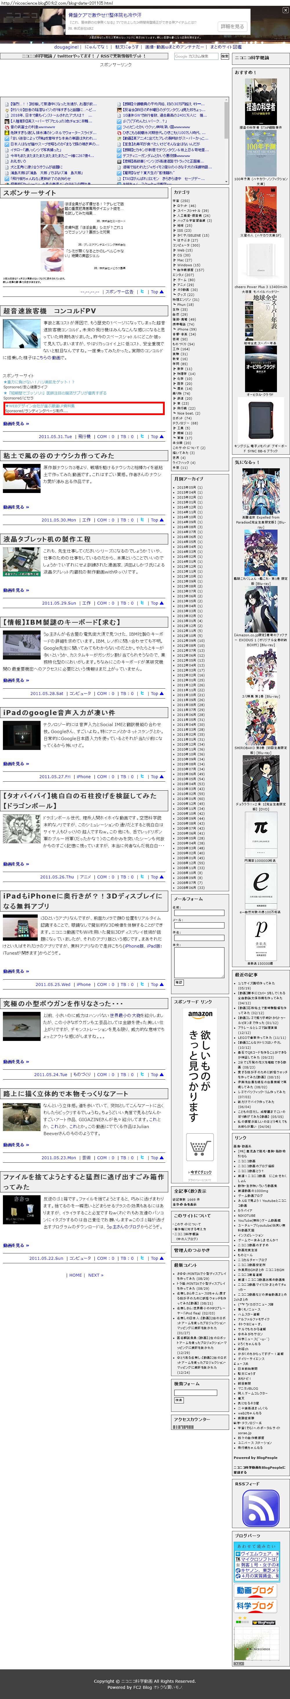Open thumbnail of 超音速旅客機 コンコルドPV post
The width and height of the screenshot is (290, 1699).
tap(22, 333)
